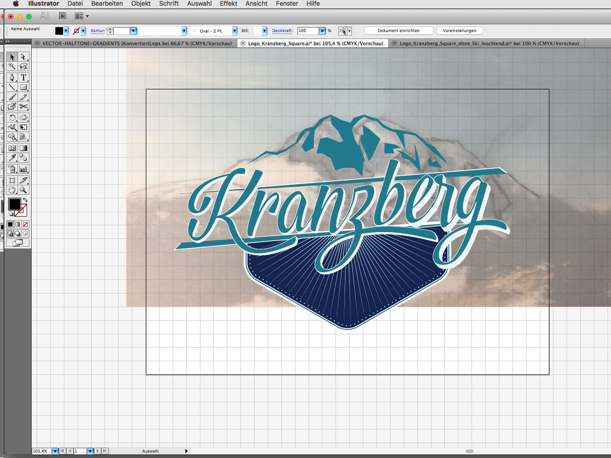611x458 pixels.
Task: Select the Rectangle tool
Action: click(24, 87)
